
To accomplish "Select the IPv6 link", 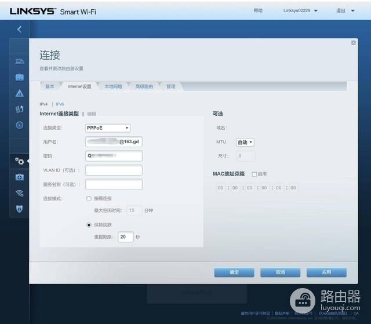I will pos(60,104).
